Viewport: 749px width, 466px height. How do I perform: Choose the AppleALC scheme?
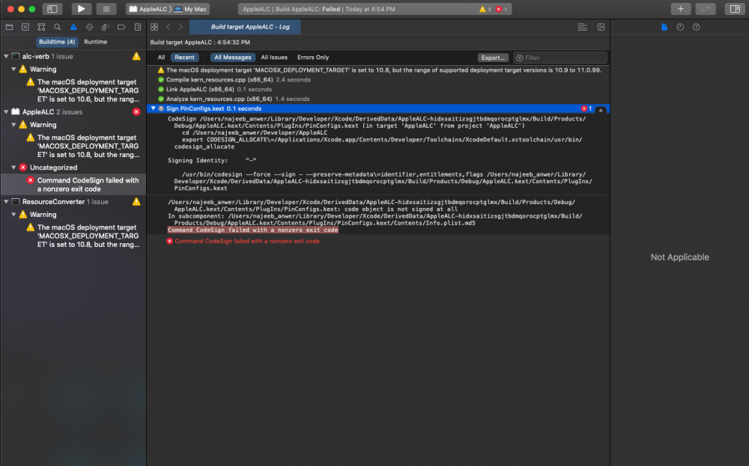tap(148, 9)
